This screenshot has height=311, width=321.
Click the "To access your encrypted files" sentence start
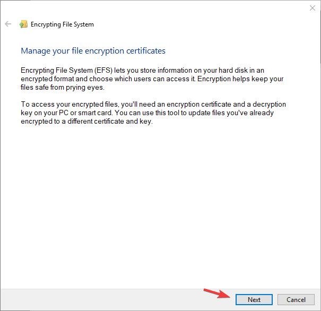(69, 105)
